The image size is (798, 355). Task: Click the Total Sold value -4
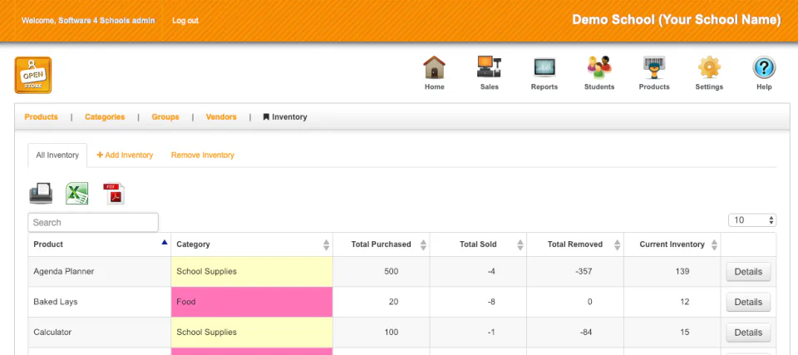point(491,272)
